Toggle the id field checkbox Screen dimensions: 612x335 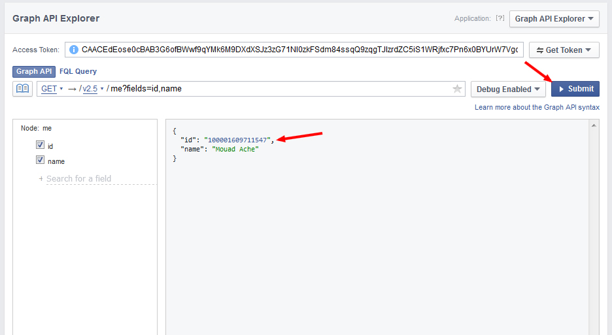[x=40, y=145]
